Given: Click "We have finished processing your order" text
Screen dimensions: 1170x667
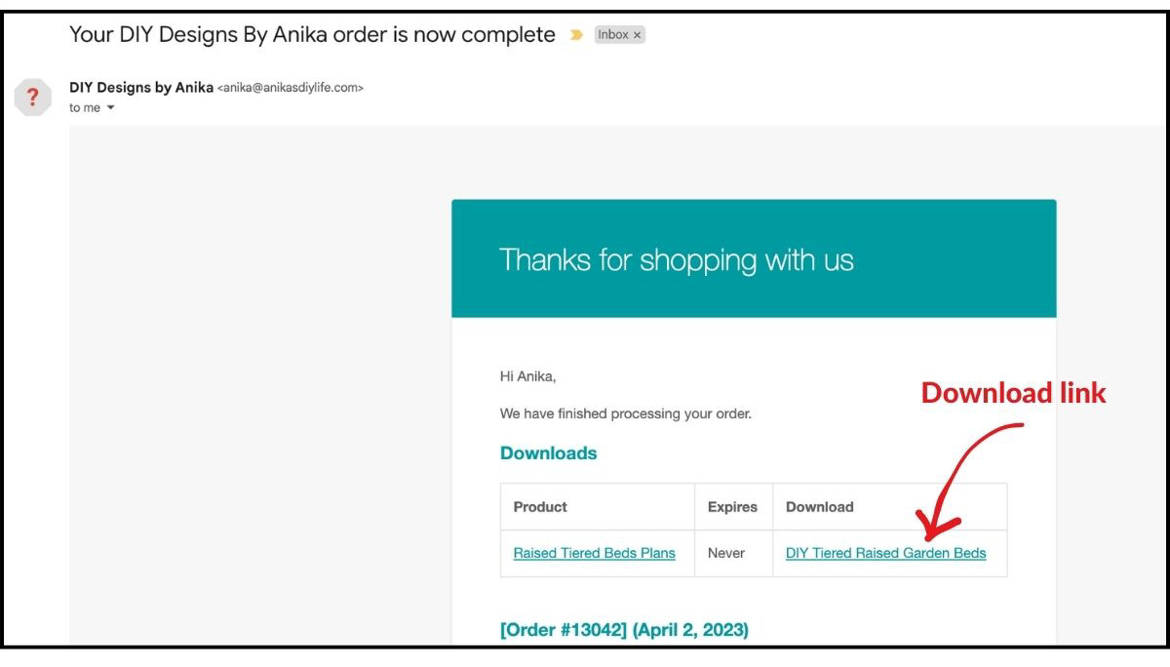Looking at the screenshot, I should point(625,413).
